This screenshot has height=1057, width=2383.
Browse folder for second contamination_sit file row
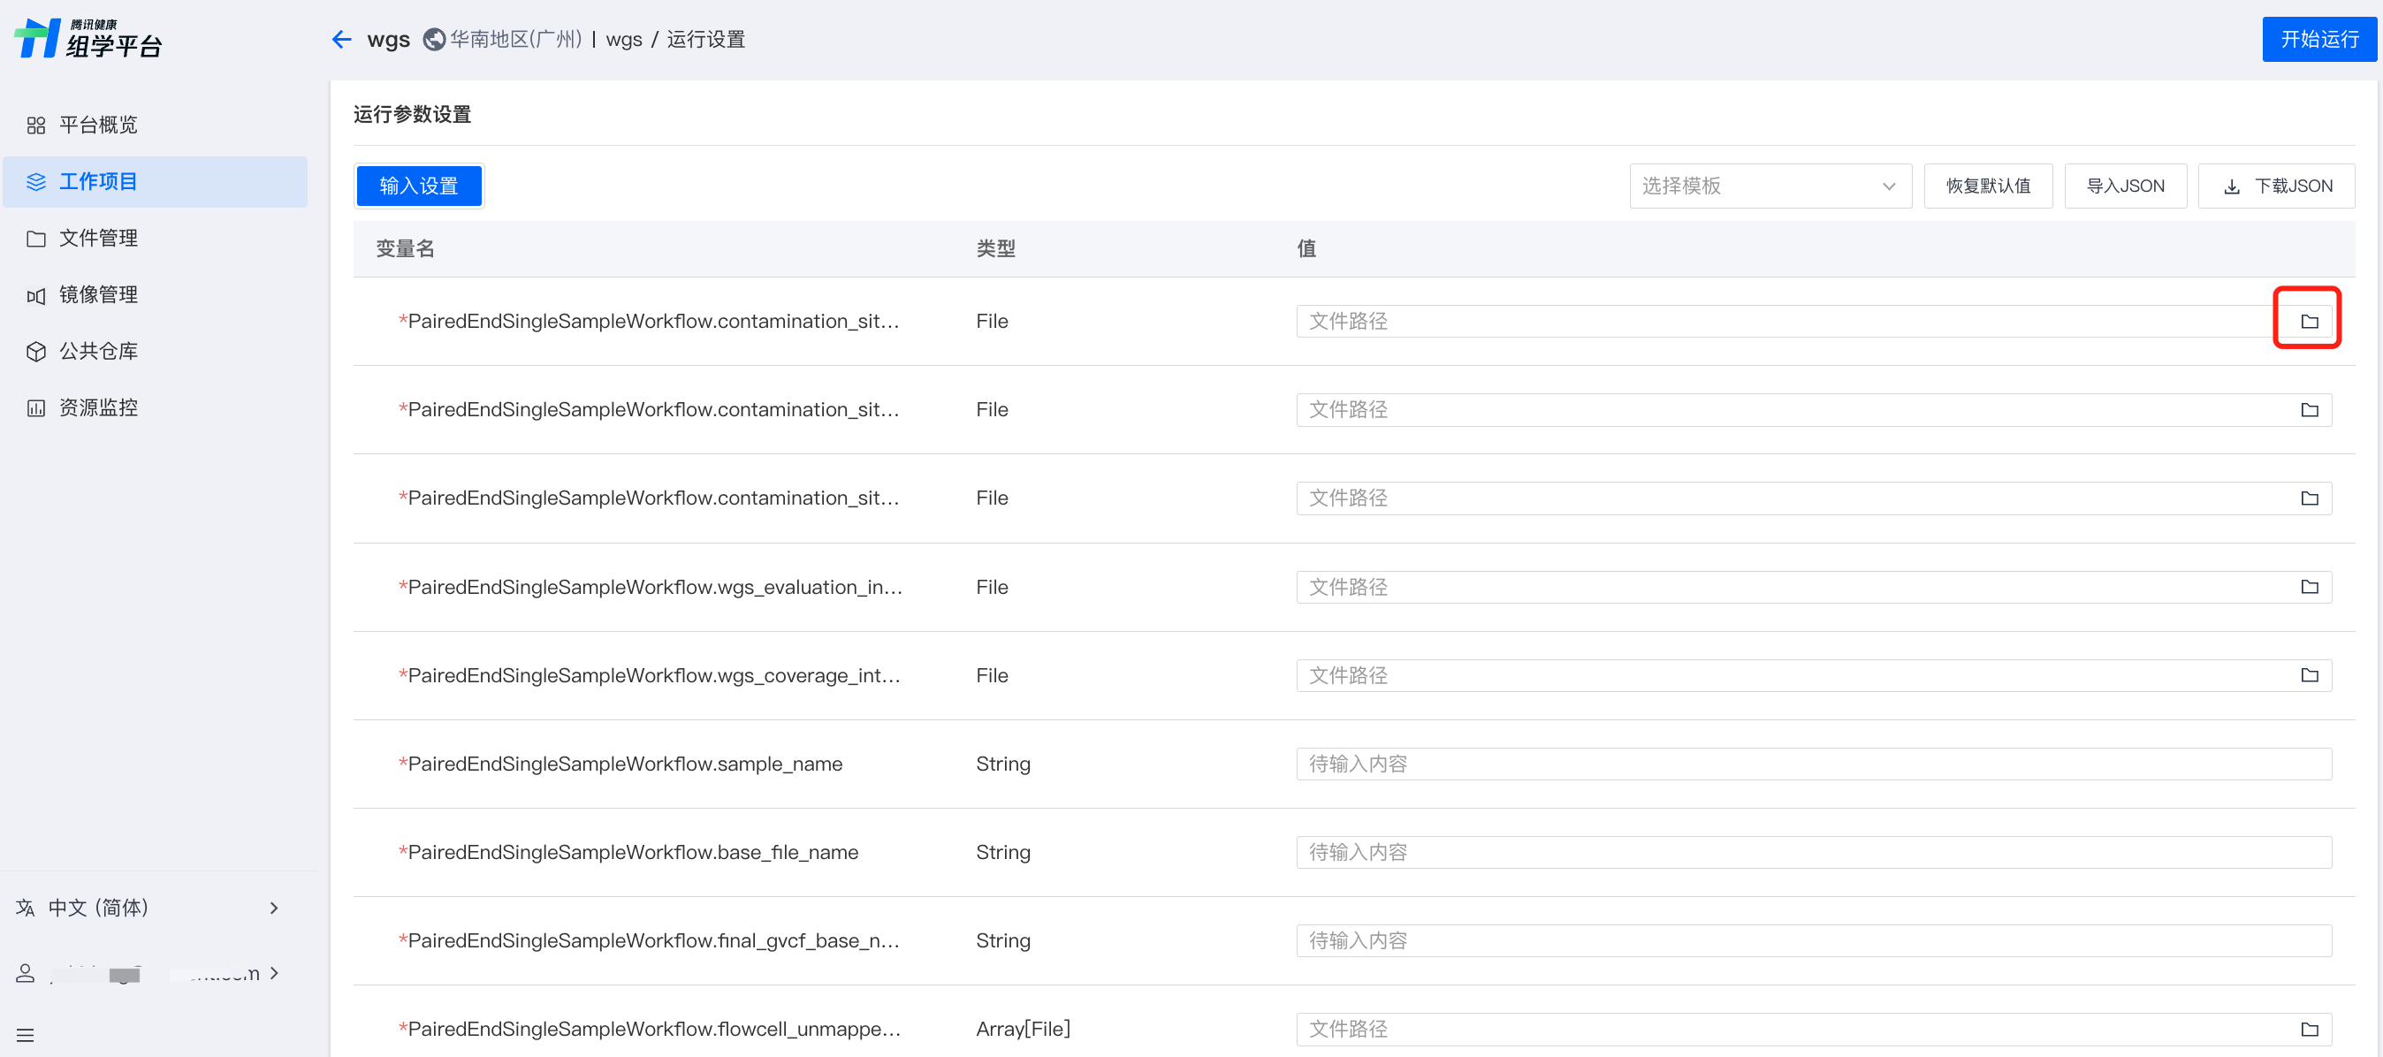(x=2309, y=410)
